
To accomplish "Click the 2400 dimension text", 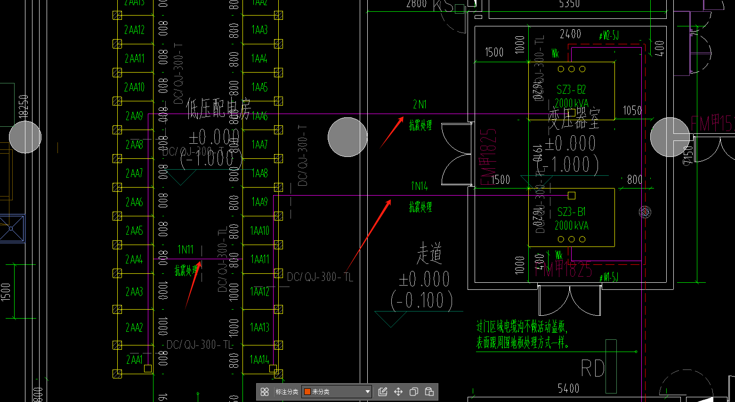I will tap(571, 34).
